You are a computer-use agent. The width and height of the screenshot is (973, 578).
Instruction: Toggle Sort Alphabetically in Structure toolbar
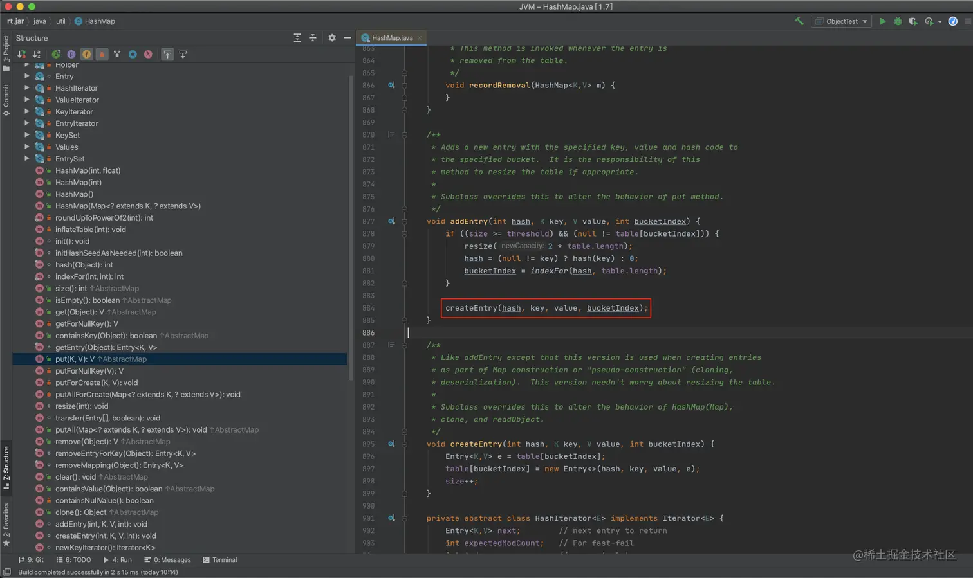[x=37, y=54]
